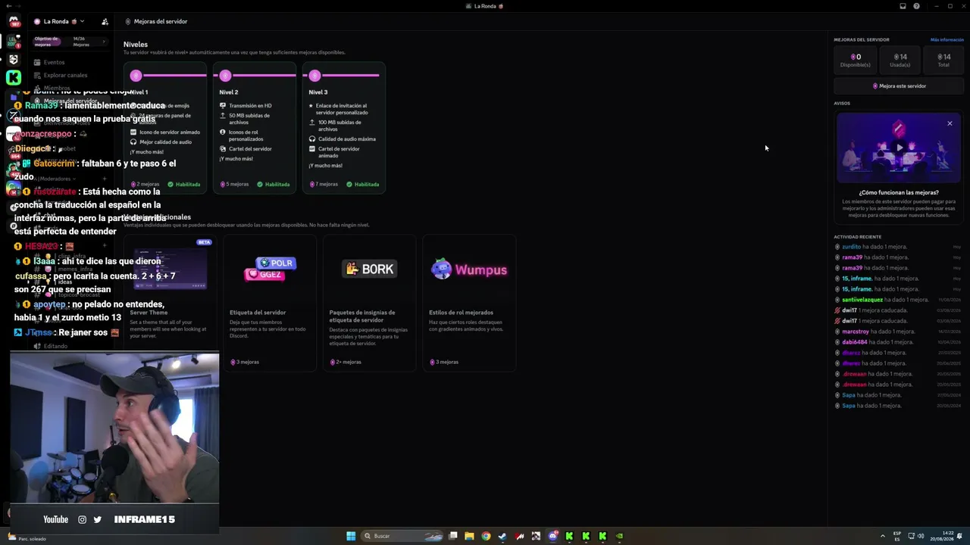Click the Habilitada status under Nivel 1
Screen dimensions: 970x545
click(184, 184)
